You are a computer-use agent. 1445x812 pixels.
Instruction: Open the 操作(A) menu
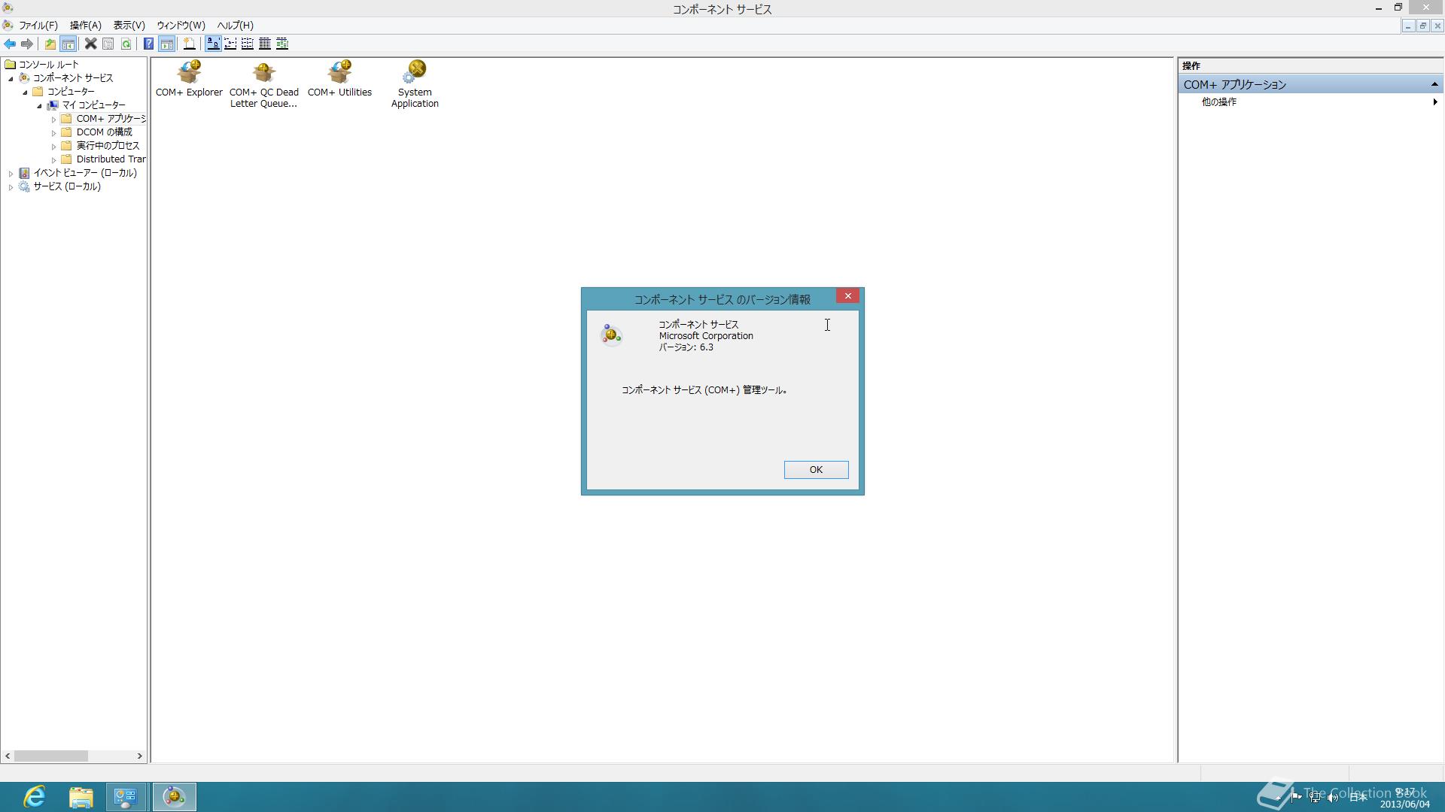pyautogui.click(x=85, y=25)
